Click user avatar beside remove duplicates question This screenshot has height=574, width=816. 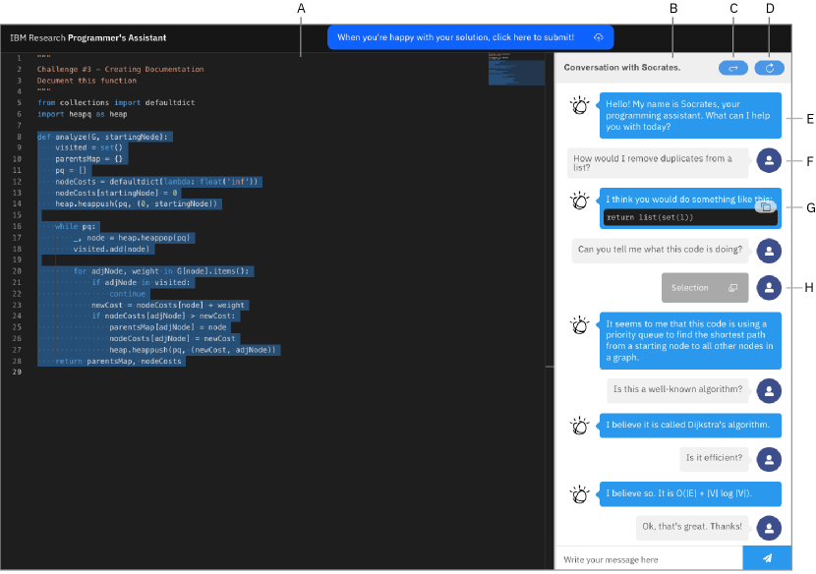coord(769,160)
